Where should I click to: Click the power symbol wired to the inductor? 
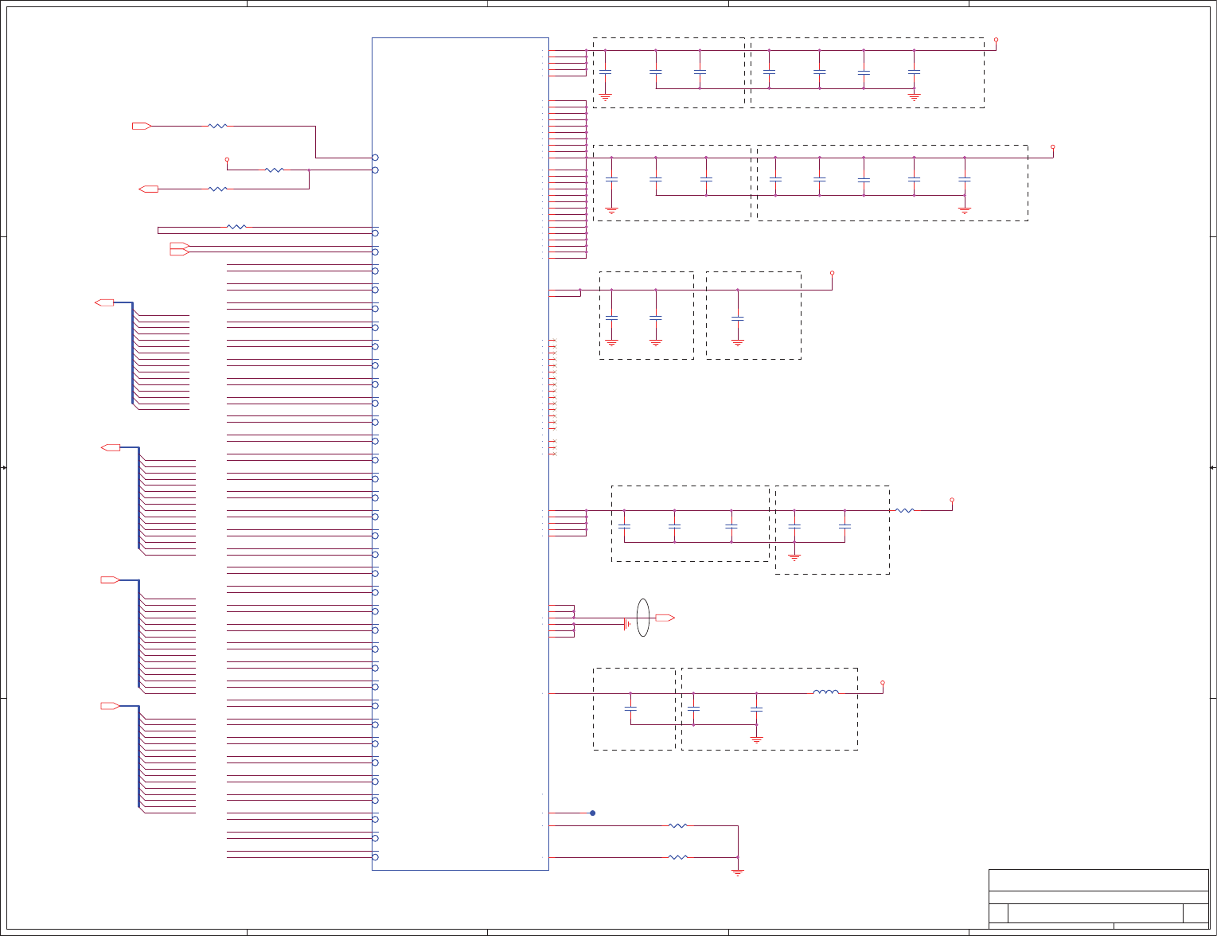[883, 683]
